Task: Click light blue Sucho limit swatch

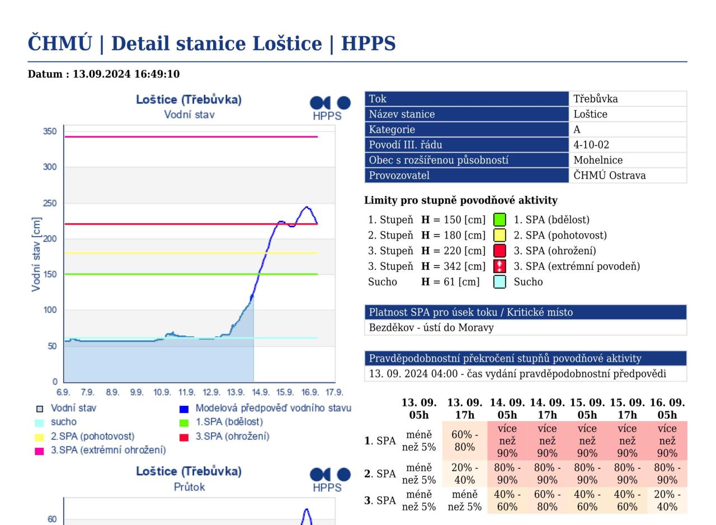Action: coord(500,282)
